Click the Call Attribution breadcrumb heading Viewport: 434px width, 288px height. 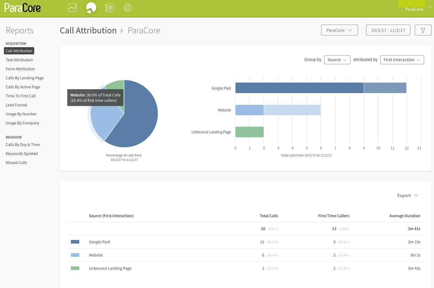(88, 30)
